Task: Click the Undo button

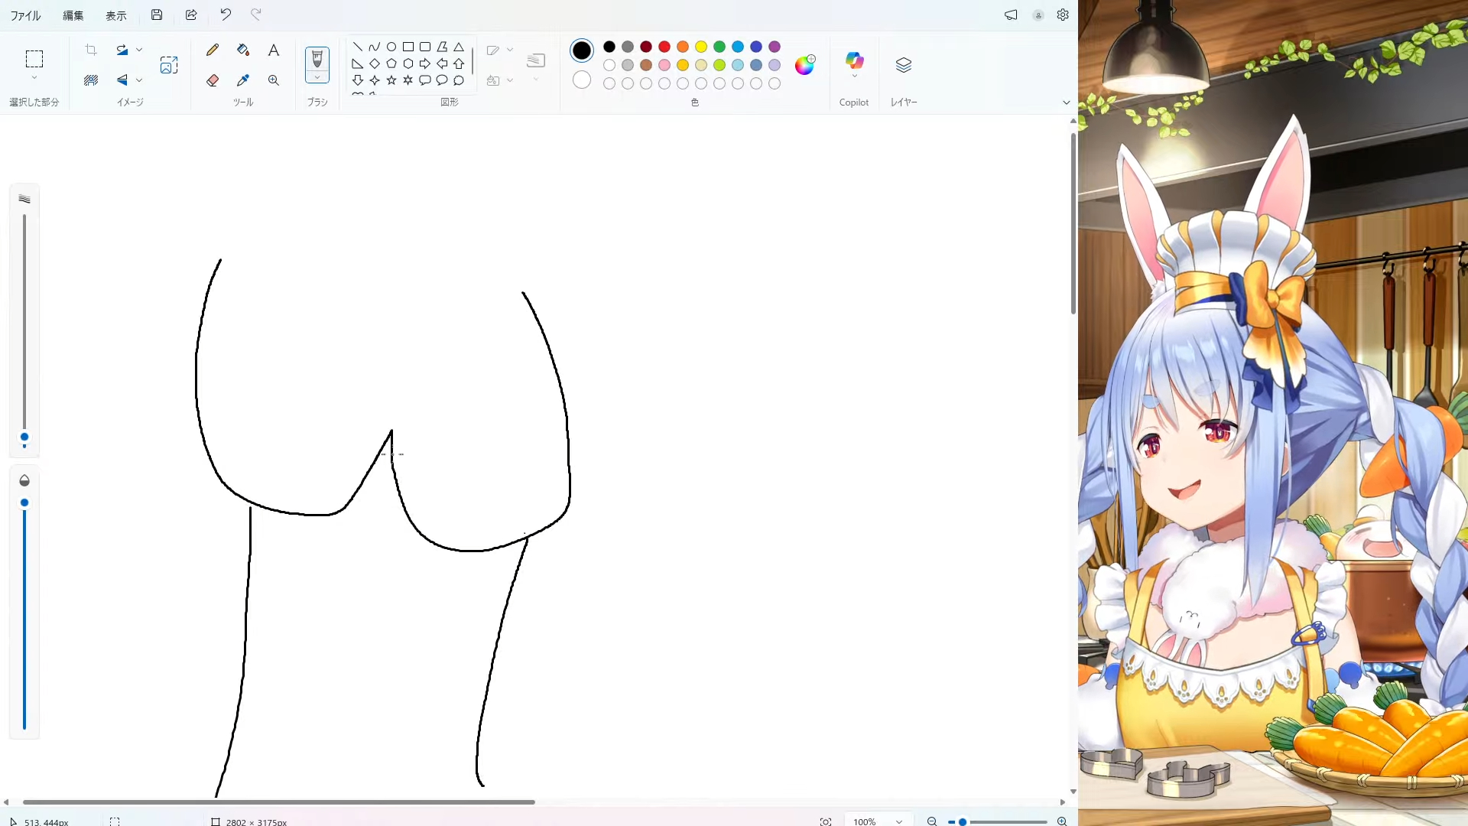Action: [x=226, y=15]
